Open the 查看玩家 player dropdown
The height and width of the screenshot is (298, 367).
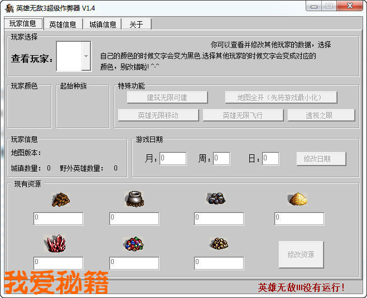tap(85, 56)
